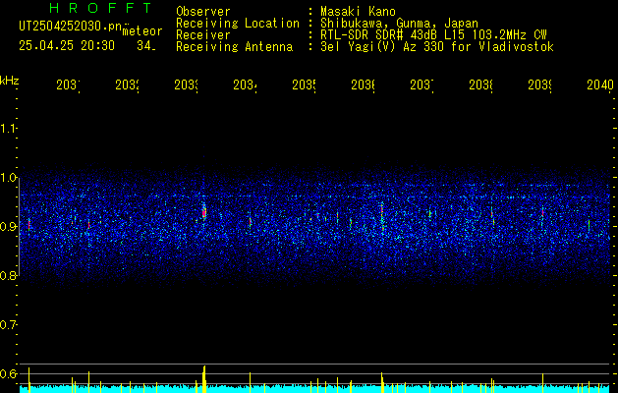Click the 2031 time axis label

[68, 85]
